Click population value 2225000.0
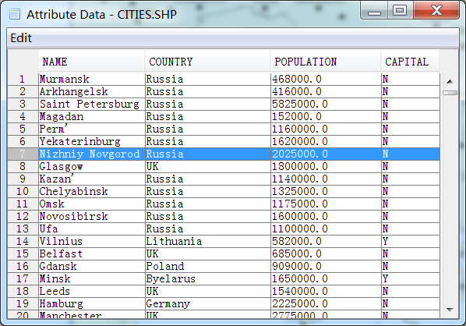Image resolution: width=466 pixels, height=326 pixels. pyautogui.click(x=326, y=304)
